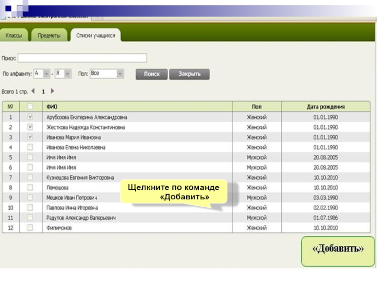Image resolution: width=377 pixels, height=282 pixels.
Task: Open the alphabet end letter 'Я' dropdown
Action: [67, 74]
